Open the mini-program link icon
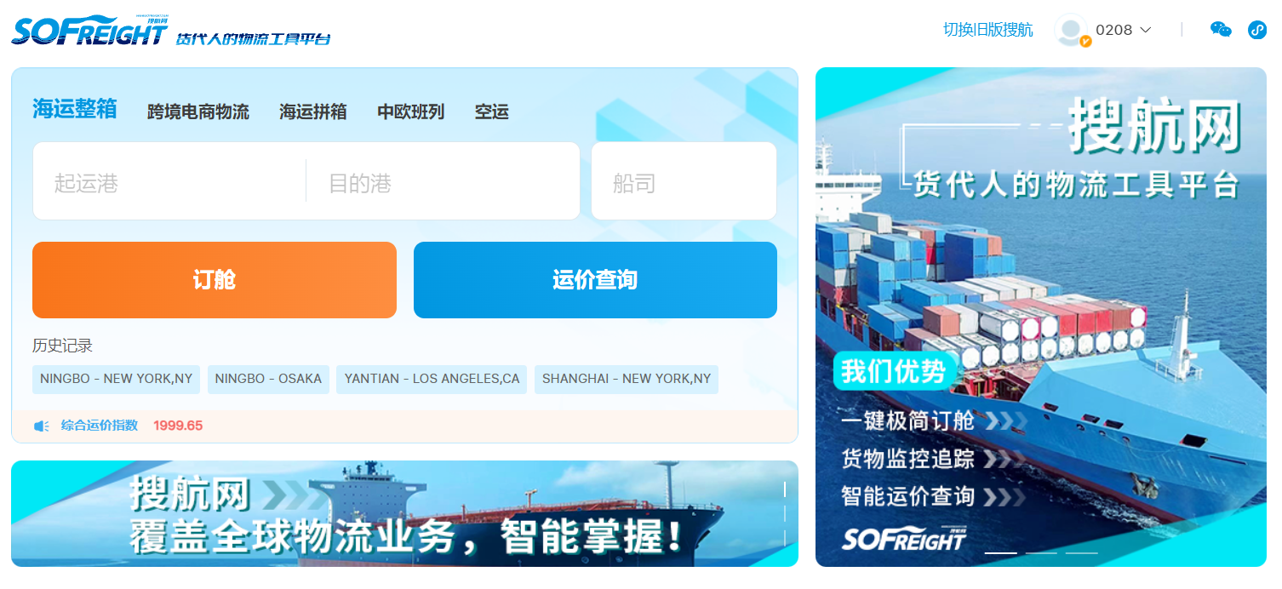Image resolution: width=1282 pixels, height=589 pixels. click(x=1256, y=30)
